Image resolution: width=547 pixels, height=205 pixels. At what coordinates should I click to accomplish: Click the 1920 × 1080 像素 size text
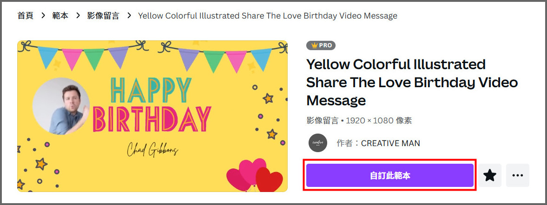pos(379,121)
